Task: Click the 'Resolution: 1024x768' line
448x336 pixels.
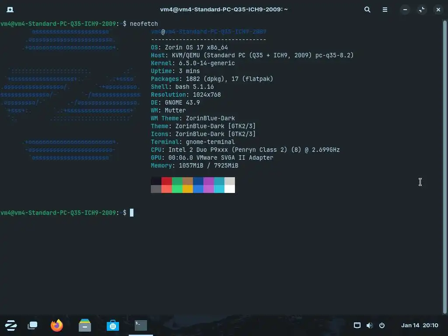Action: click(185, 94)
